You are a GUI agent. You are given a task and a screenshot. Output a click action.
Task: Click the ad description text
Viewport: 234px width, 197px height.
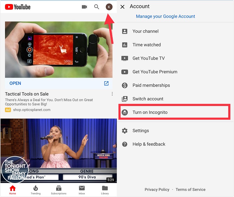coord(49,102)
